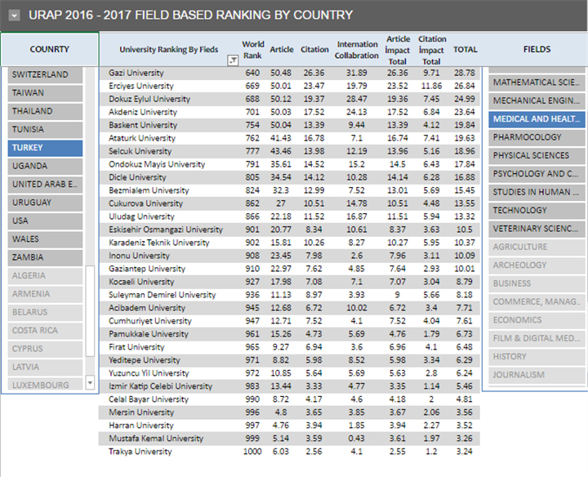
Task: Click Trakya University world rank 1000
Action: coord(252,452)
